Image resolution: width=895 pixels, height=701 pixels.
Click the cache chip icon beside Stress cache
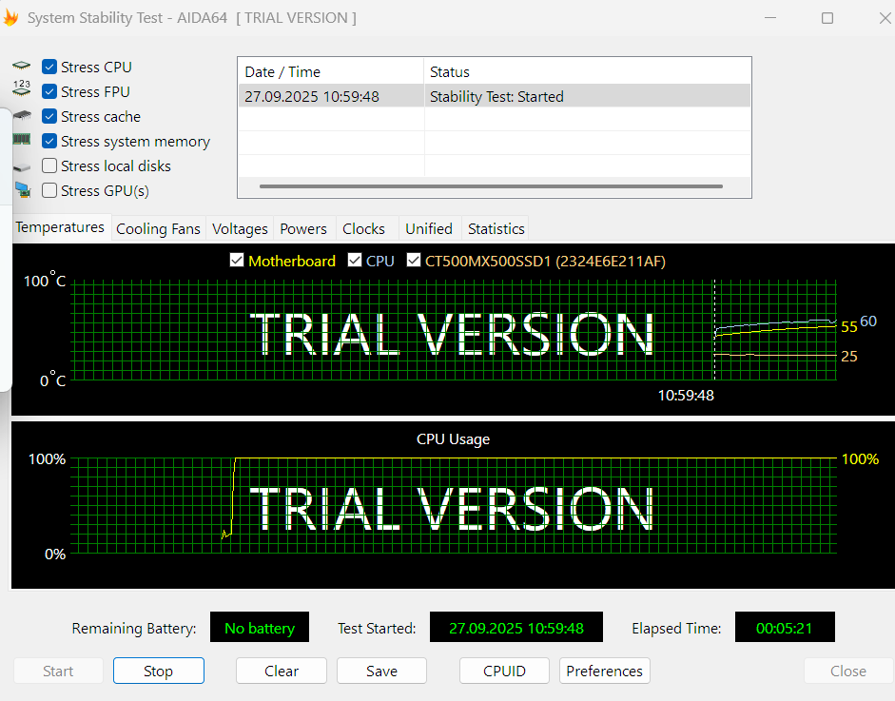point(22,115)
